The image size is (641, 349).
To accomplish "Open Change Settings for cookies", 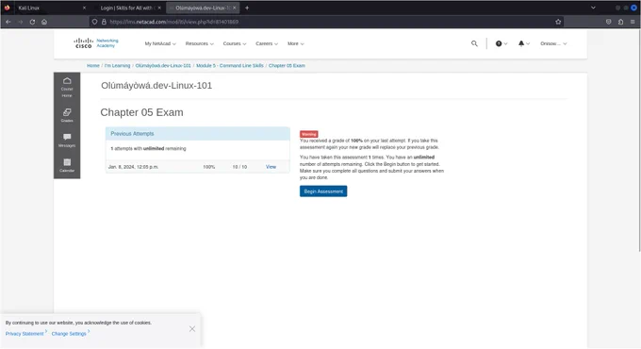I will pyautogui.click(x=69, y=334).
